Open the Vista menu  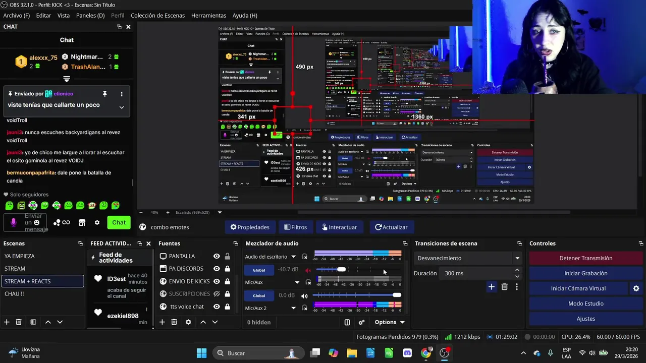(x=64, y=16)
